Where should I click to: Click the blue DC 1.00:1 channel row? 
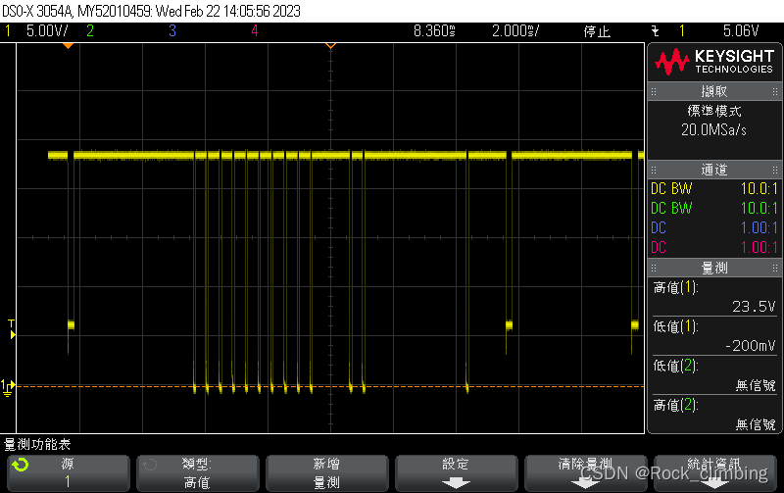tap(714, 228)
